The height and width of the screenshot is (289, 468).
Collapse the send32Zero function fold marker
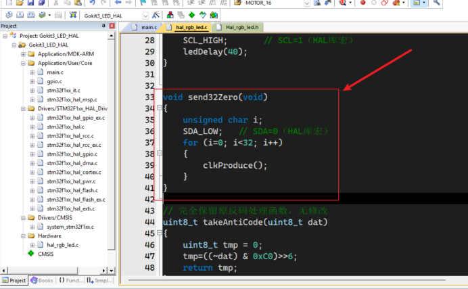(x=159, y=108)
